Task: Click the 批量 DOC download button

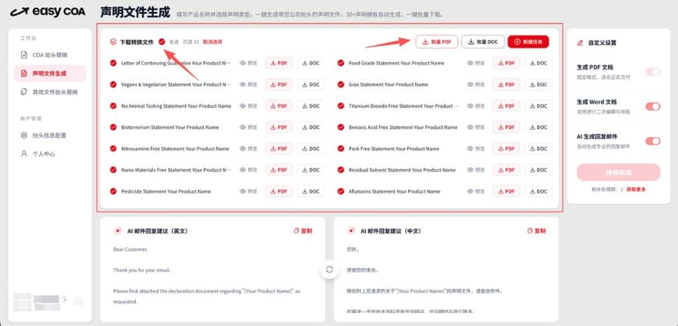Action: 483,42
